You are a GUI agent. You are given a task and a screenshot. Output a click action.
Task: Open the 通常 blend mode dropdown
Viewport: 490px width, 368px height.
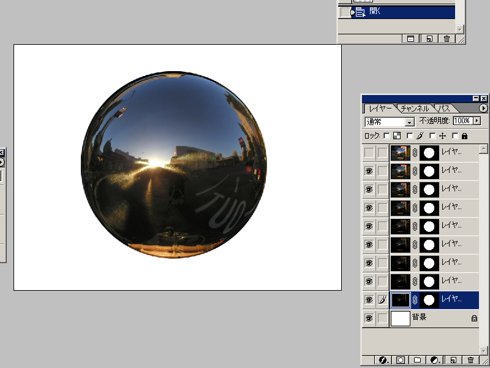point(410,121)
